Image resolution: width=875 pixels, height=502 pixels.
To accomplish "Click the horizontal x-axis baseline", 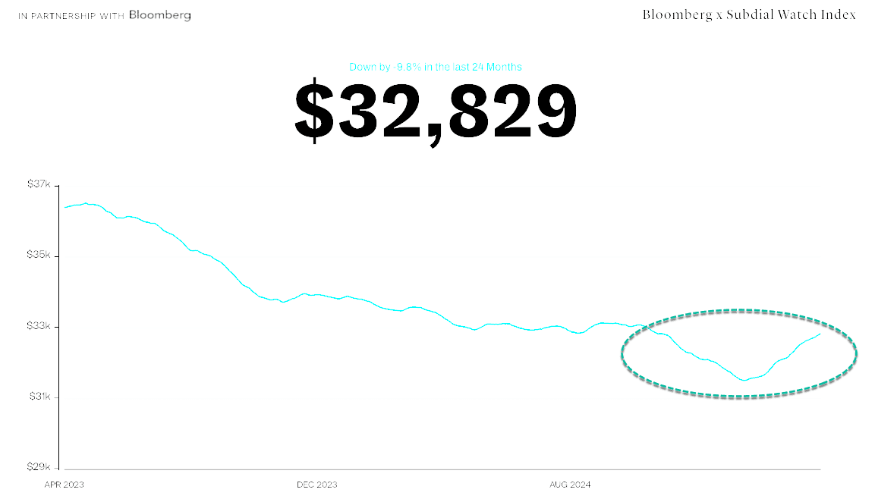I will click(440, 469).
